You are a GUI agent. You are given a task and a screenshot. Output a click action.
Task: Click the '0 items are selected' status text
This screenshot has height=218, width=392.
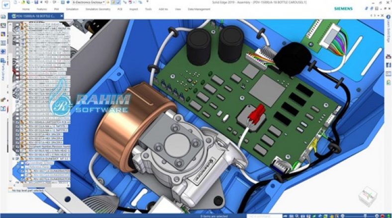pos(214,216)
